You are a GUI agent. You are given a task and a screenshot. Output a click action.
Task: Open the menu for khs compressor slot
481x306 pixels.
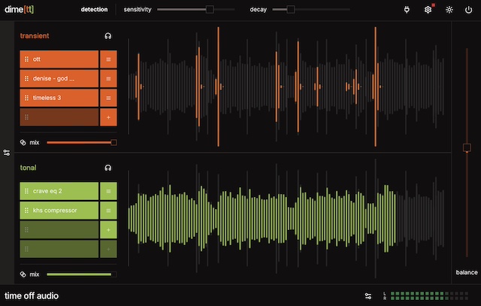pos(108,211)
